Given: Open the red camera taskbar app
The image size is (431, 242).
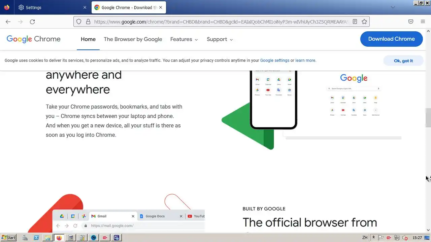Looking at the screenshot, I should tap(105, 238).
